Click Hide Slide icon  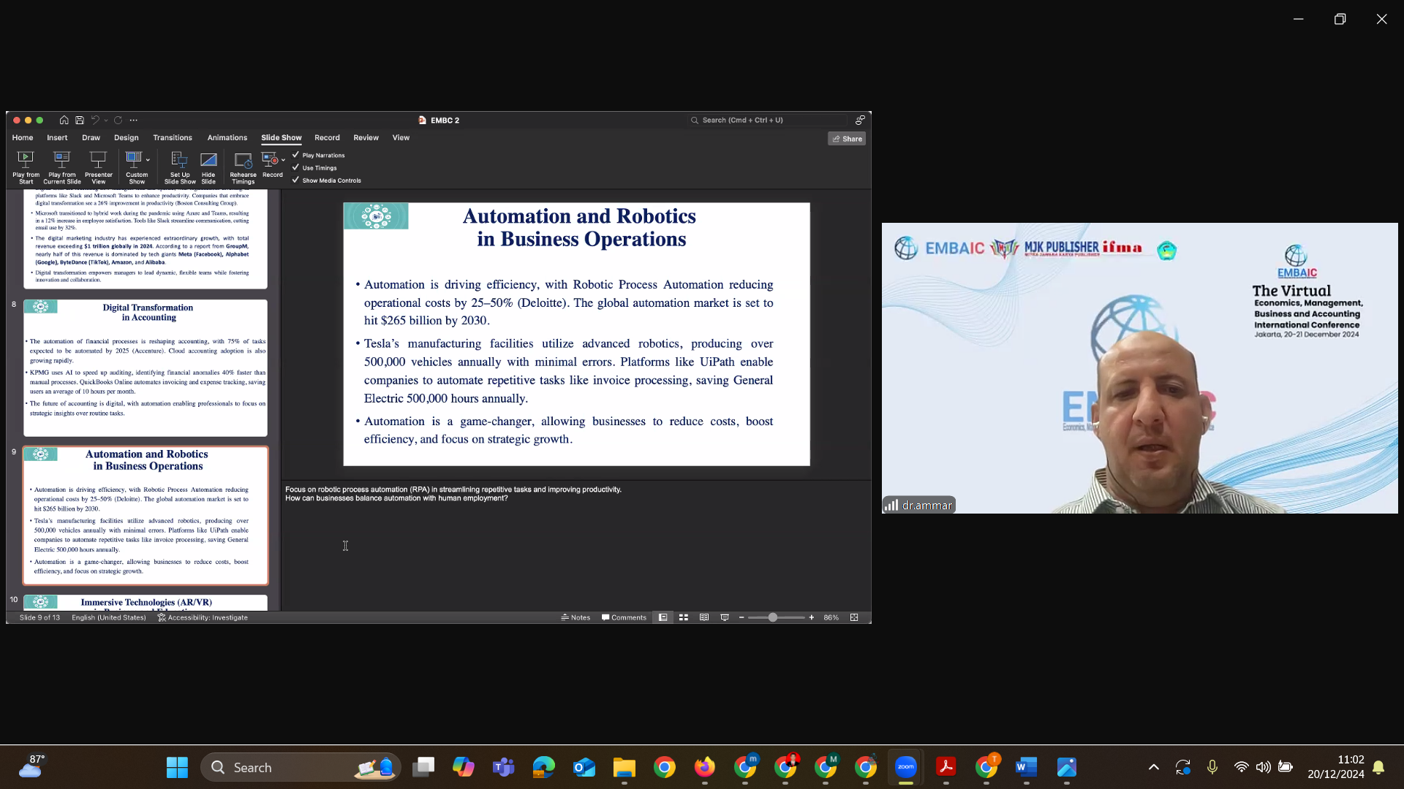(x=208, y=159)
